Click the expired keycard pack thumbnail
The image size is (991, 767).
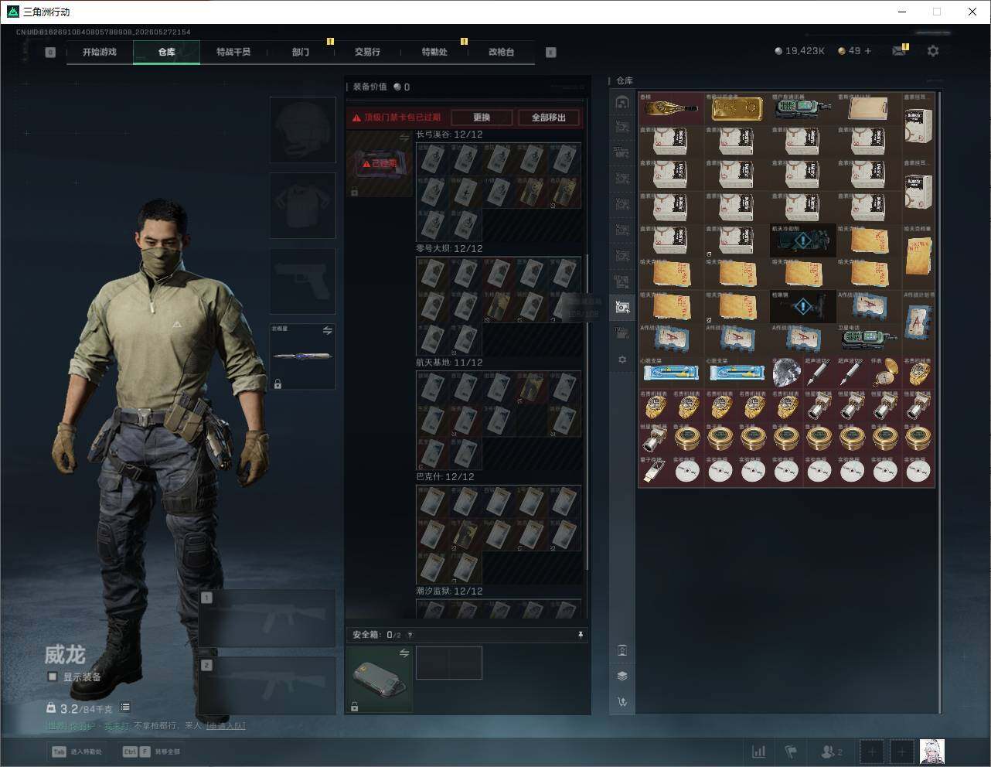coord(379,163)
